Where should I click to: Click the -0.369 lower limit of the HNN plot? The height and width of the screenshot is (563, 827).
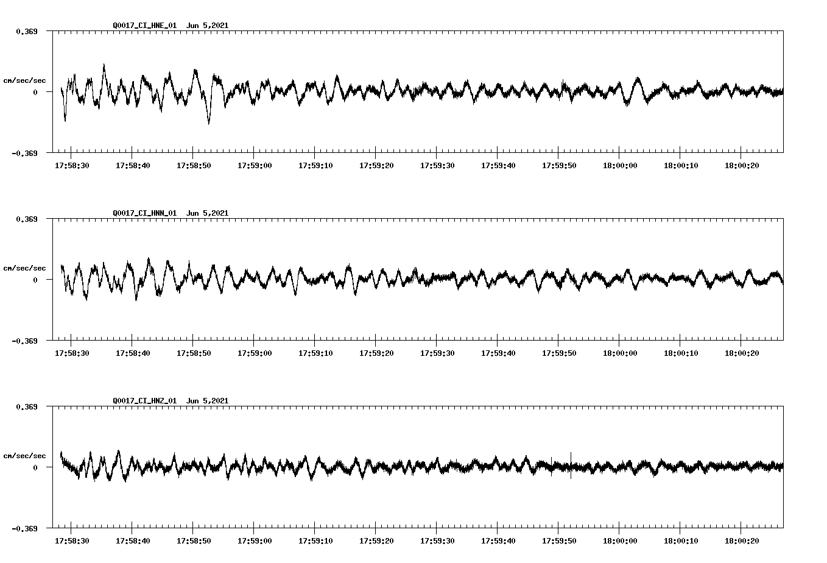24,341
